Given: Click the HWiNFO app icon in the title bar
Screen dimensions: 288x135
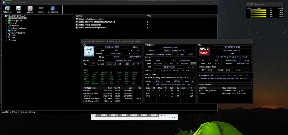Looking at the screenshot, I should (x=4, y=2).
